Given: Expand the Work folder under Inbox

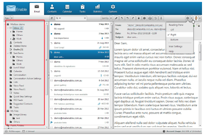Looking at the screenshot, I should click(x=11, y=39).
